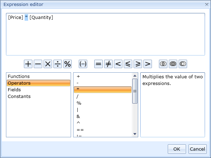
Task: Select the Constants category
Action: (x=38, y=96)
